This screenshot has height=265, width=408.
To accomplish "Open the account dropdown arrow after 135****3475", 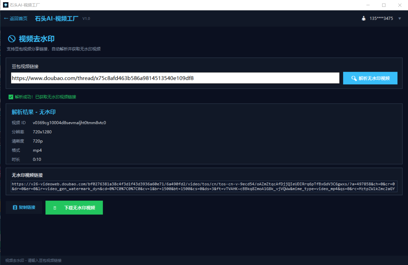I will click(x=400, y=18).
